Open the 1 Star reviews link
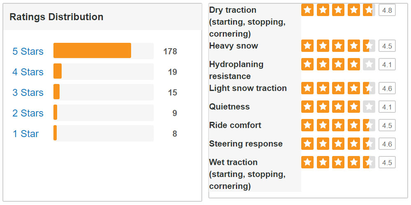The image size is (411, 205). click(25, 134)
